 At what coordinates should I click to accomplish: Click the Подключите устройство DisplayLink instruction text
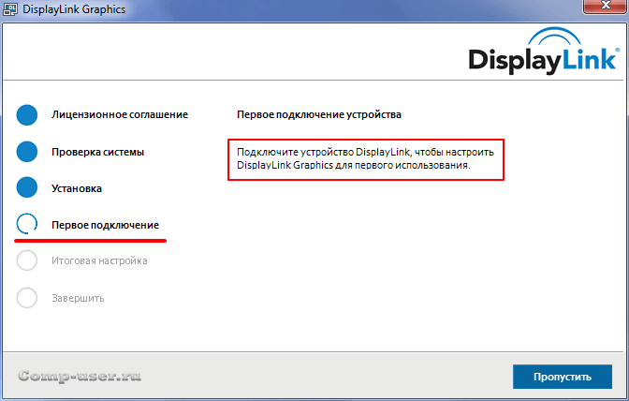(x=365, y=158)
